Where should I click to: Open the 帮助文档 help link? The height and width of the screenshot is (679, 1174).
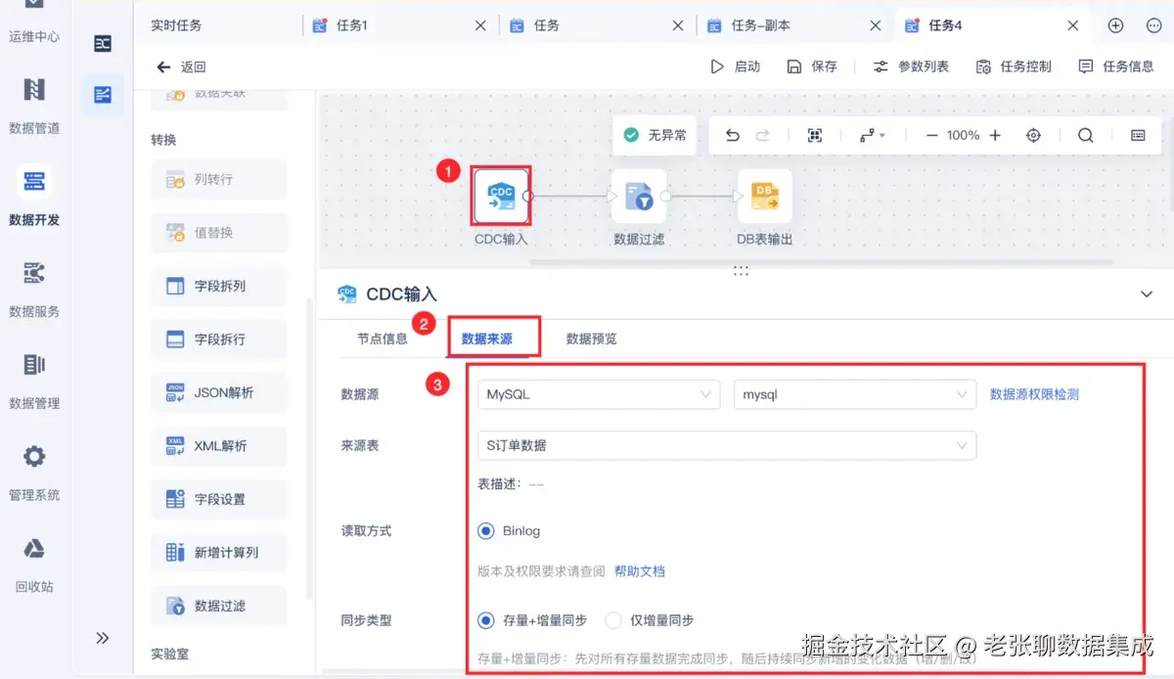tap(640, 570)
